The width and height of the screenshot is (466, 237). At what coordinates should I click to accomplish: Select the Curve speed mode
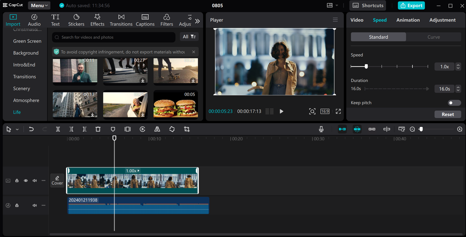434,37
